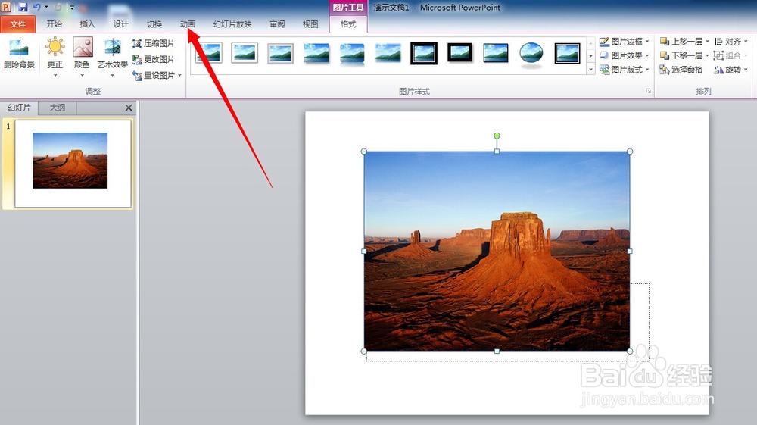Apply the second picture style with white frame
This screenshot has height=425, width=757.
pyautogui.click(x=245, y=53)
